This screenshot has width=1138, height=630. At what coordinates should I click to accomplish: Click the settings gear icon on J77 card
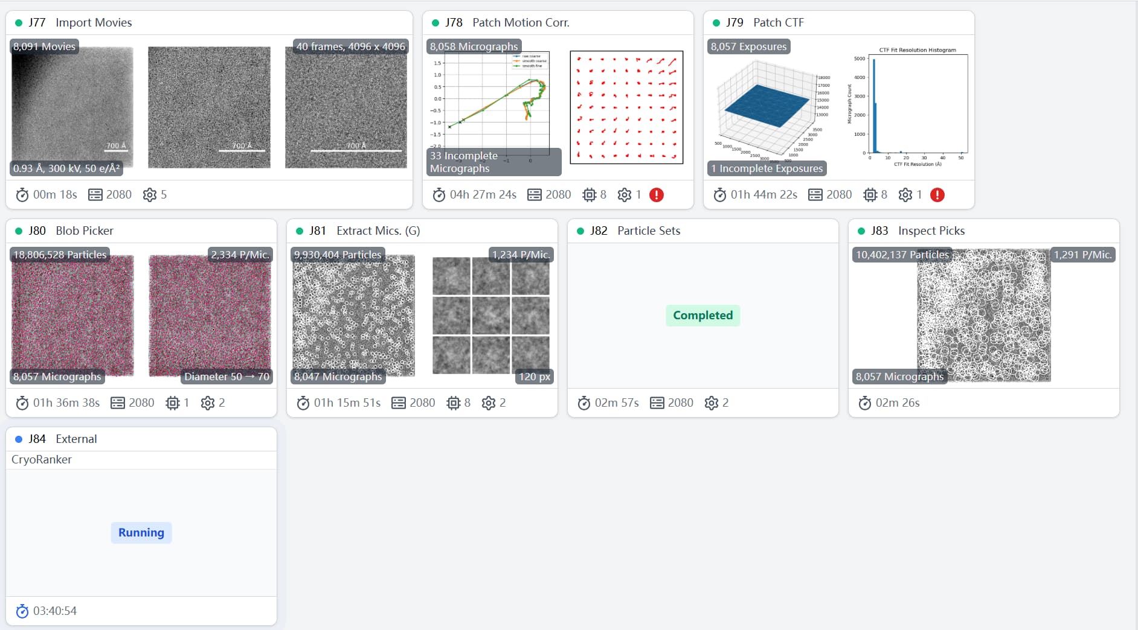point(150,195)
